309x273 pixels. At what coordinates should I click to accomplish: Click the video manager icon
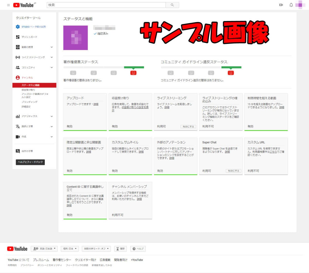click(18, 47)
